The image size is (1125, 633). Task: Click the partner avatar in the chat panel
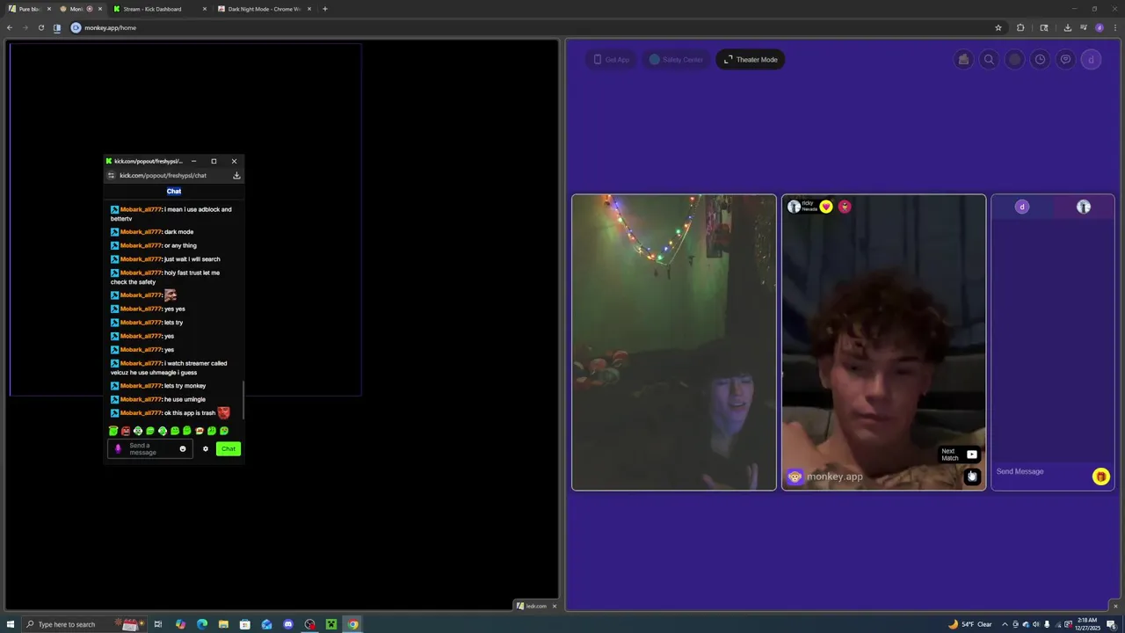pos(1084,207)
